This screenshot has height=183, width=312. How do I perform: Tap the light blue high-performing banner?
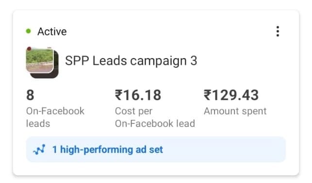click(156, 149)
